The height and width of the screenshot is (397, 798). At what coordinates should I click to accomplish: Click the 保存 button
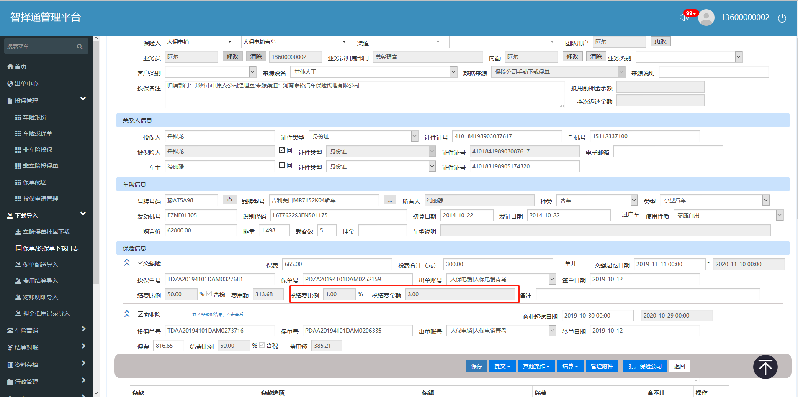476,366
